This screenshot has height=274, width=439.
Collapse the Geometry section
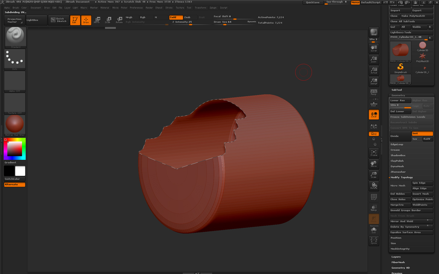(x=398, y=96)
